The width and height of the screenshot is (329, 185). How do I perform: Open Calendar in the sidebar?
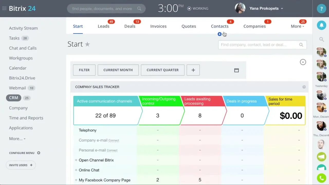pos(18,68)
